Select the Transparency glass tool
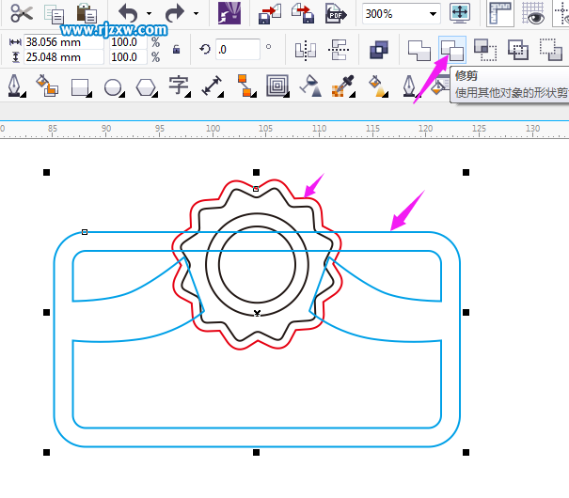The image size is (569, 498). pyautogui.click(x=310, y=86)
